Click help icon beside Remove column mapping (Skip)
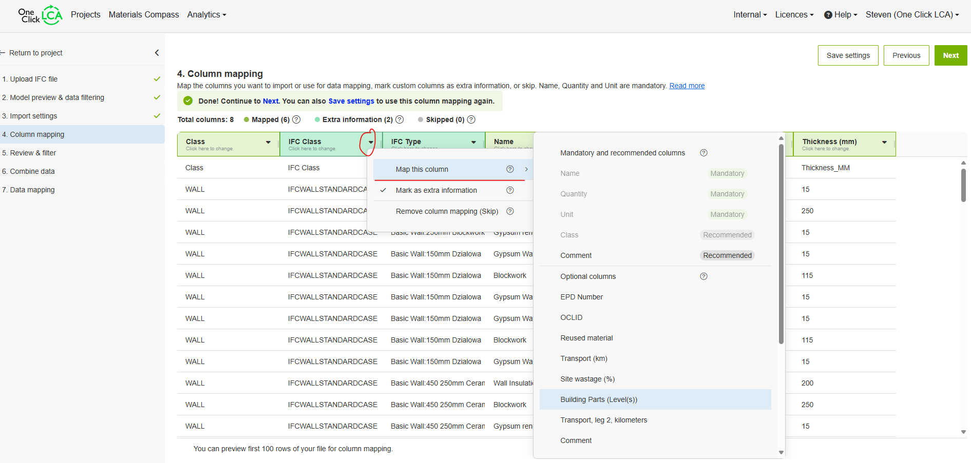This screenshot has width=971, height=463. pos(510,211)
